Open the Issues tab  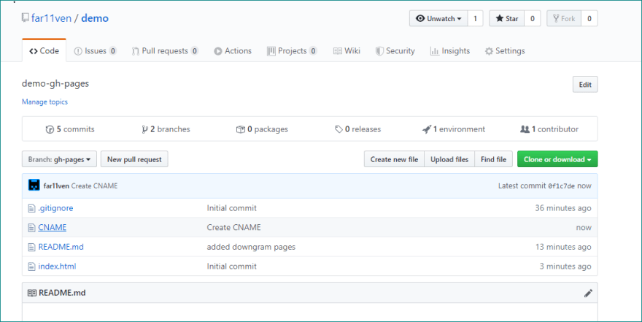(x=95, y=51)
